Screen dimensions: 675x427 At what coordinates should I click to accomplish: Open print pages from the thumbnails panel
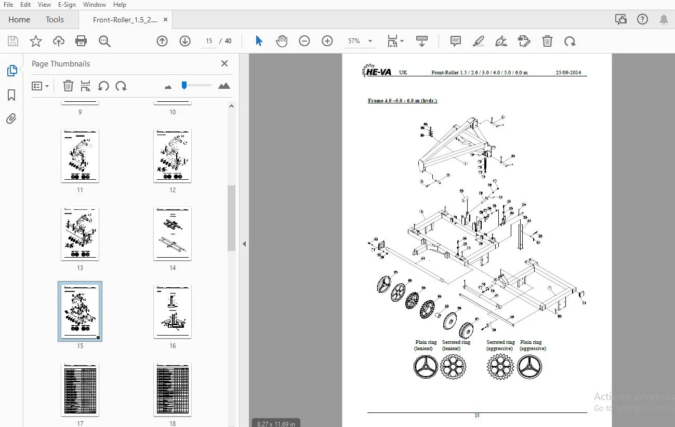pos(86,86)
